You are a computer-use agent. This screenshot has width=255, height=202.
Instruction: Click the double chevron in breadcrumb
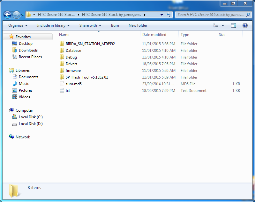(34, 15)
